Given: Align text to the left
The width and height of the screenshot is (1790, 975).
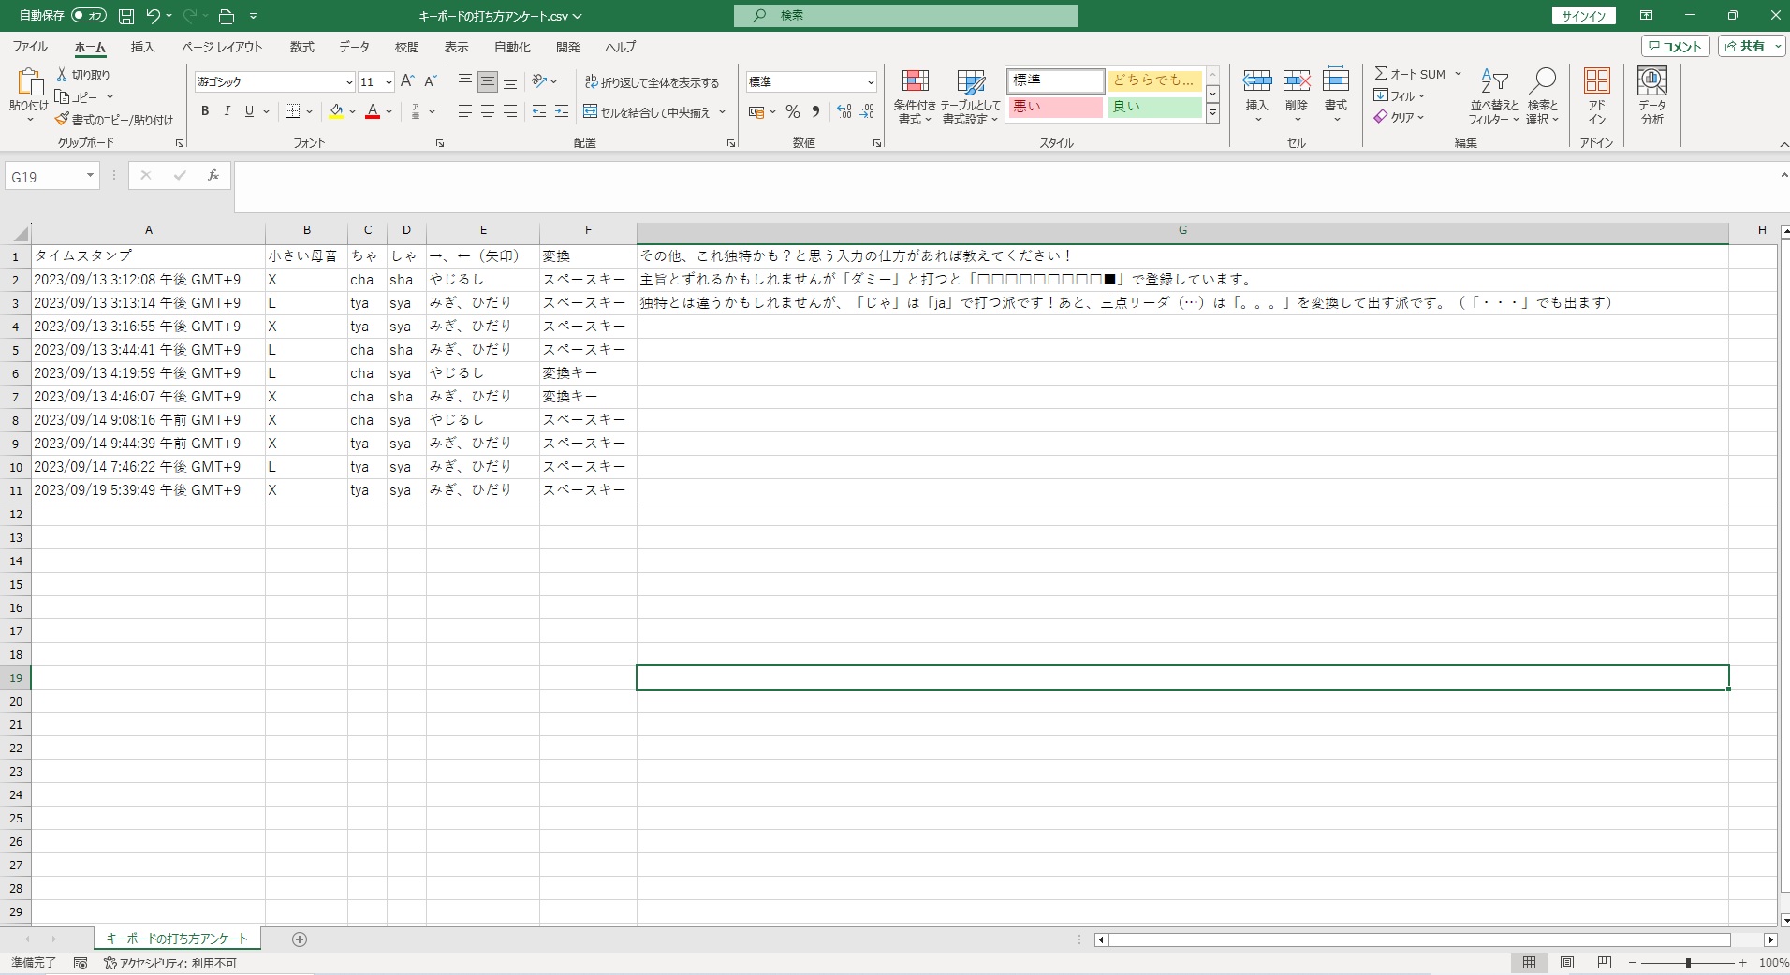Looking at the screenshot, I should pyautogui.click(x=464, y=111).
